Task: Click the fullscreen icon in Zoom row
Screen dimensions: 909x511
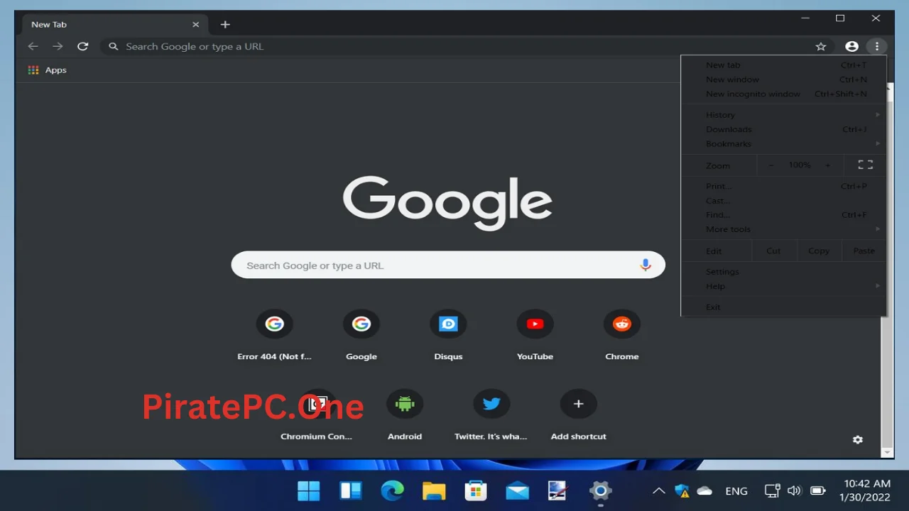Action: 865,165
